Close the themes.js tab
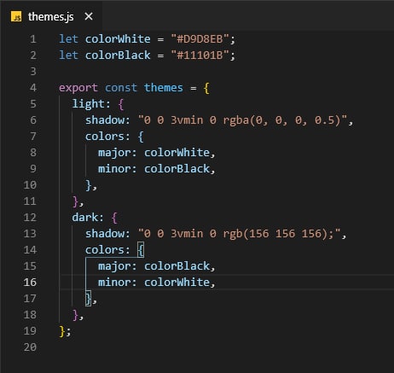394x373 pixels. coord(89,16)
